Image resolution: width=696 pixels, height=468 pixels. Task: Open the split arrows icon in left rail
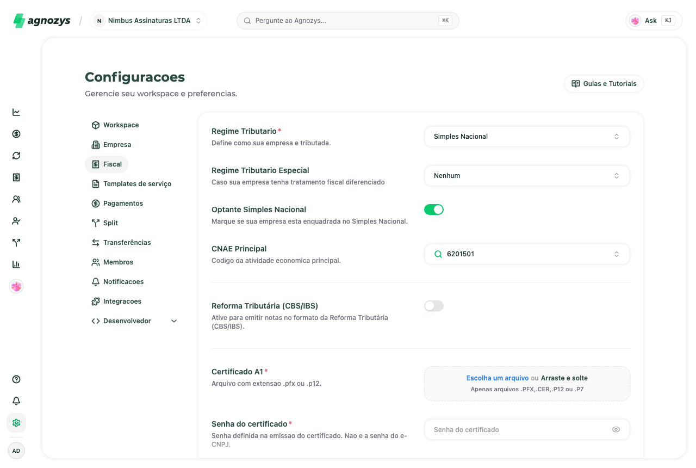click(16, 243)
